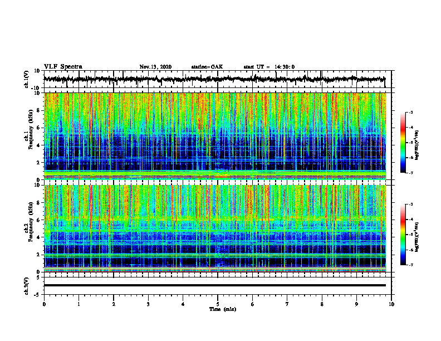Click time axis tick label '1'
This screenshot has width=441, height=341.
(79, 304)
